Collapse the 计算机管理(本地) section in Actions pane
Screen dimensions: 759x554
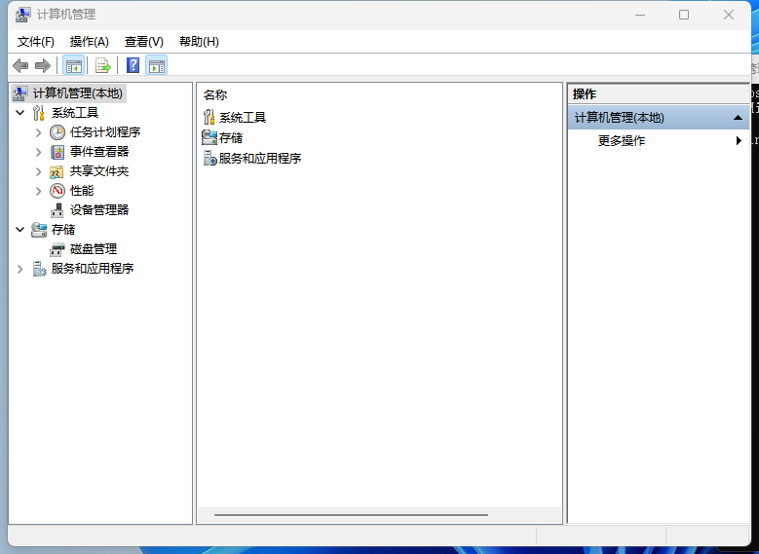pyautogui.click(x=738, y=118)
